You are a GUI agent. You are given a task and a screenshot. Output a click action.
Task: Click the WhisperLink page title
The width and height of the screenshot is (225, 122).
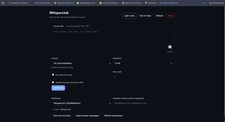[59, 13]
